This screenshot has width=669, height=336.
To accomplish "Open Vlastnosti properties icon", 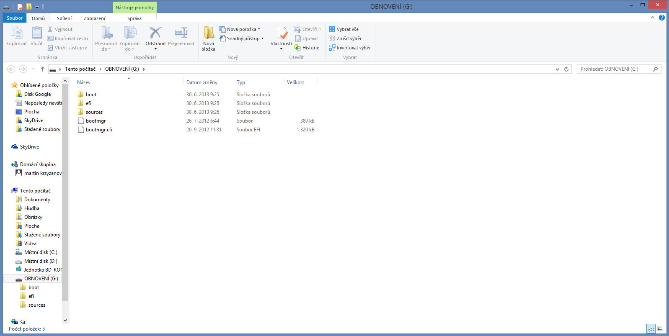I will tap(281, 33).
